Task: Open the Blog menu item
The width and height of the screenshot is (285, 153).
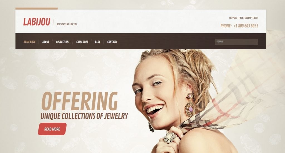Action: pos(98,42)
